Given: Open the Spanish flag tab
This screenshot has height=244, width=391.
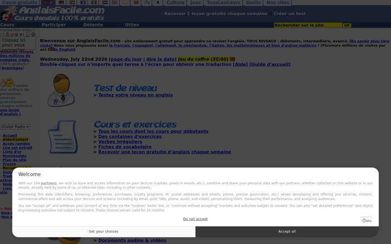Looking at the screenshot, I should (72, 3).
